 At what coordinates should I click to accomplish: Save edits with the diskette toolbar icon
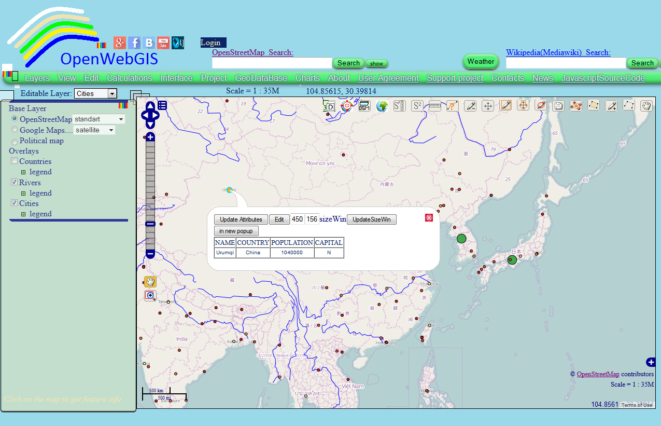(x=558, y=105)
